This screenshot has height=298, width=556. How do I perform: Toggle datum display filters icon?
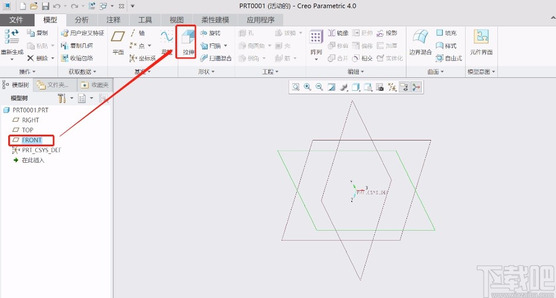392,87
